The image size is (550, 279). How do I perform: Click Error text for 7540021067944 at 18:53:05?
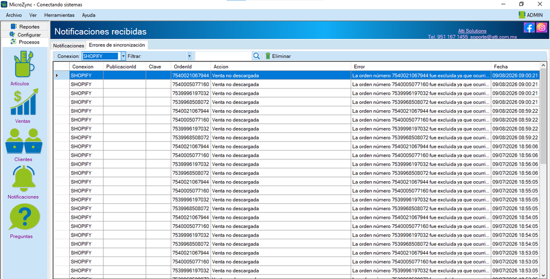pos(421,253)
